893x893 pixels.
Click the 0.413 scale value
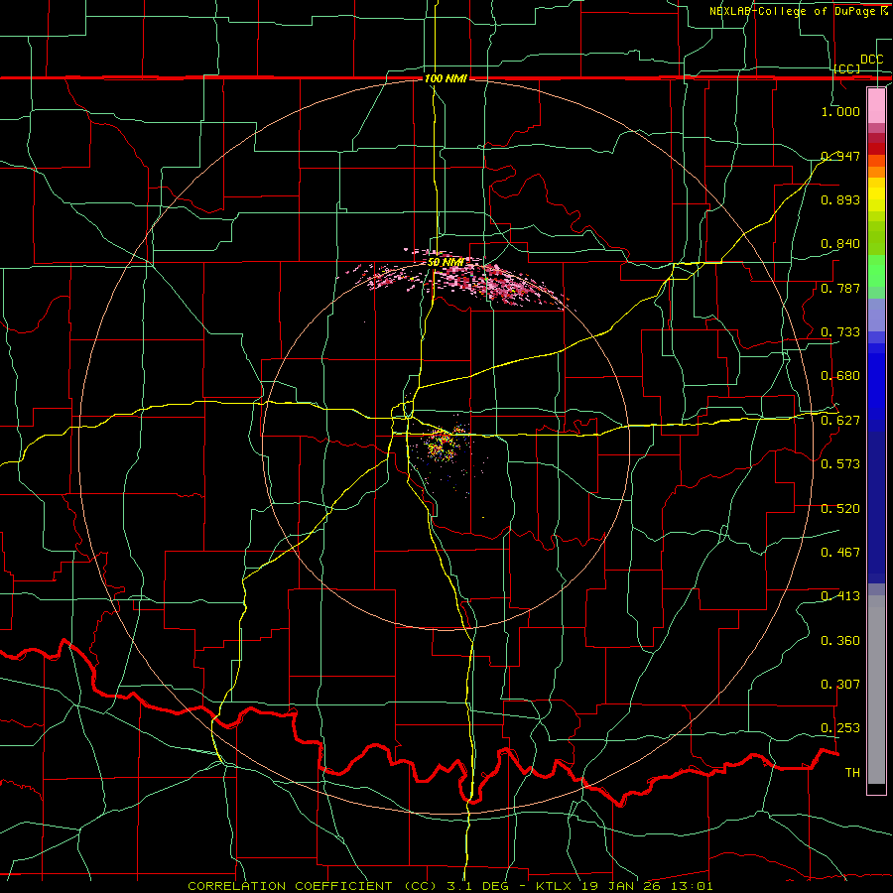click(840, 596)
